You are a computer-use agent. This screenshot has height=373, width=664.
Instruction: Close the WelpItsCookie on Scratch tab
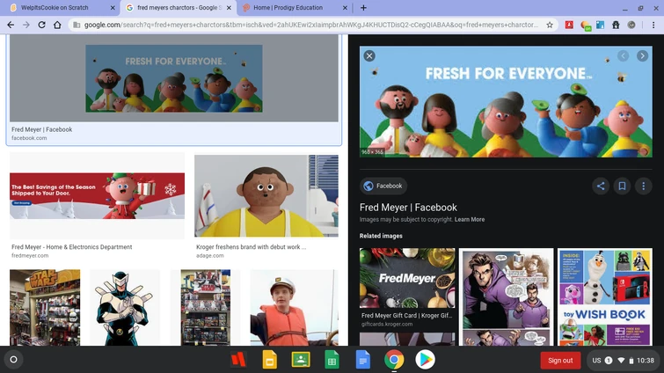[x=113, y=8]
